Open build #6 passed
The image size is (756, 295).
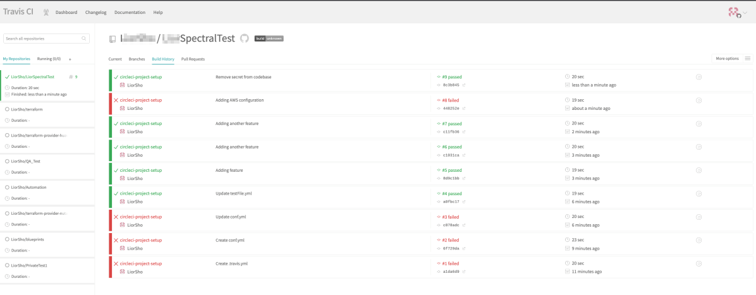click(x=452, y=147)
